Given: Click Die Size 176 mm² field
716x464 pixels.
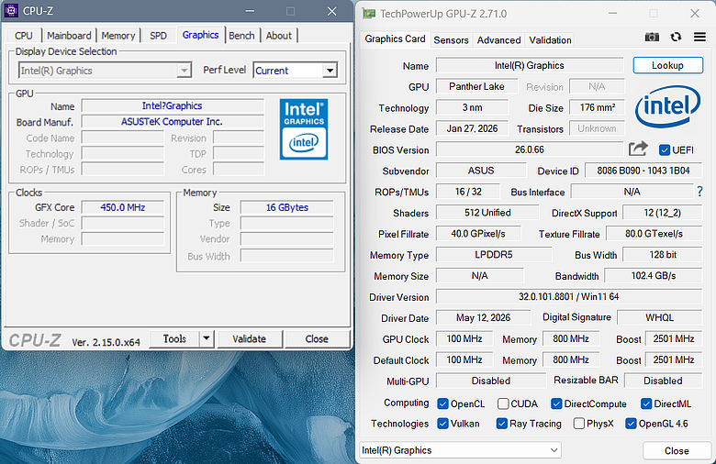Looking at the screenshot, I should click(x=597, y=107).
